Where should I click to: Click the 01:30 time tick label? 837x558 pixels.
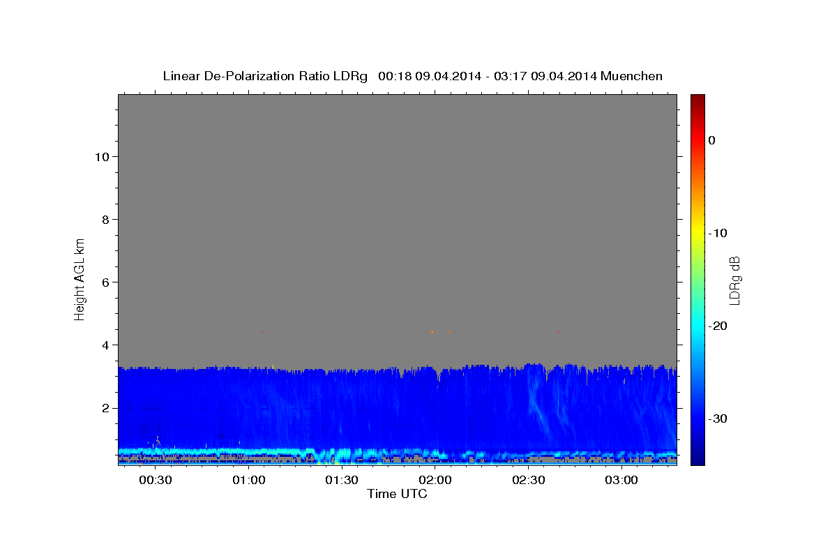342,481
